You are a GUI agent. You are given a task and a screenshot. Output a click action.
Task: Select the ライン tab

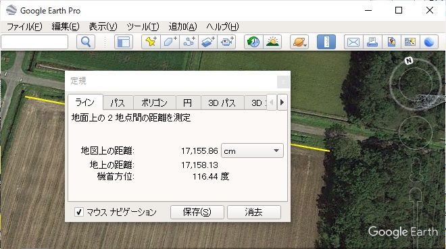tap(85, 102)
